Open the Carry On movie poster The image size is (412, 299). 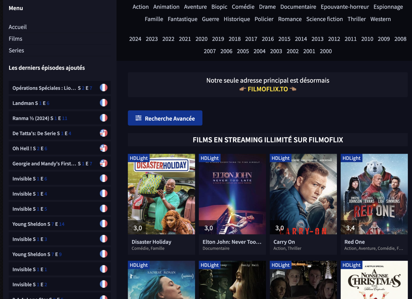(x=303, y=194)
